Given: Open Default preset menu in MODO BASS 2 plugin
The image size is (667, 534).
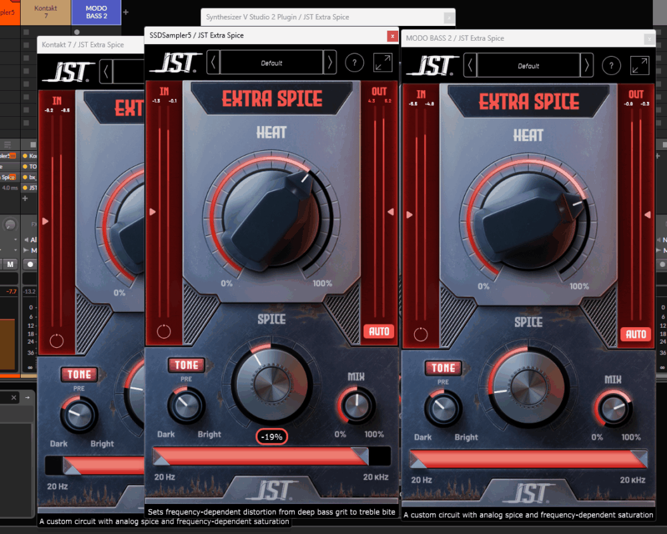Looking at the screenshot, I should (x=528, y=65).
